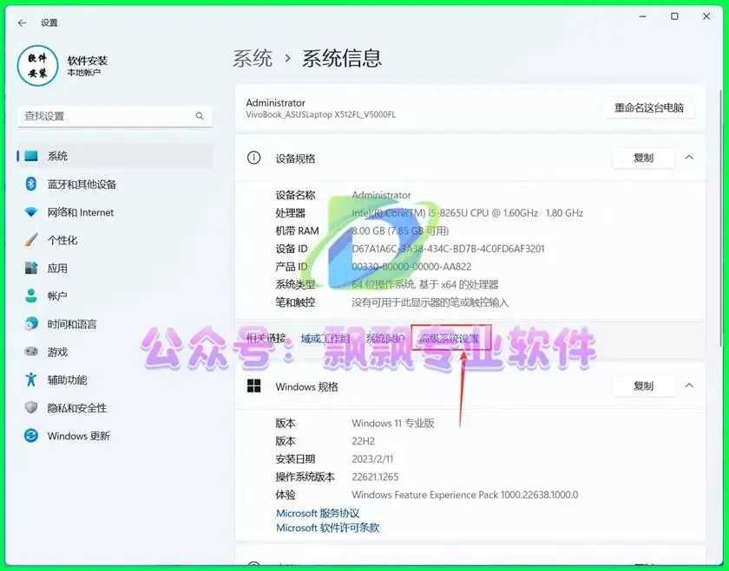Select the Windows Feature Experience Pack text
The width and height of the screenshot is (729, 571).
point(465,495)
